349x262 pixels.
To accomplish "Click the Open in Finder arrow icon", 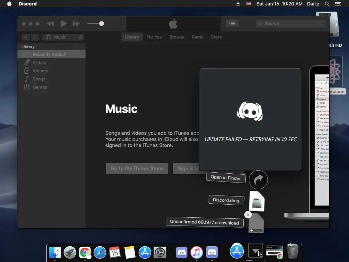I will [258, 180].
